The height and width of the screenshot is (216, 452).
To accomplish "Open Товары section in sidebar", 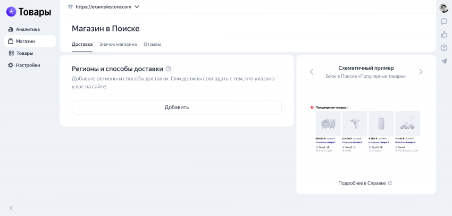I will tap(24, 53).
